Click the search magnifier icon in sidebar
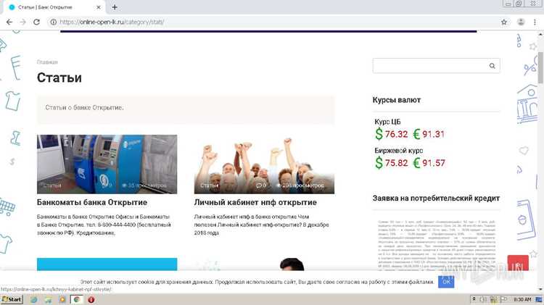The height and width of the screenshot is (305, 544). (x=492, y=65)
